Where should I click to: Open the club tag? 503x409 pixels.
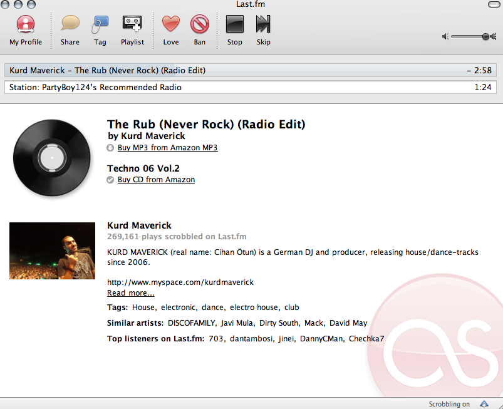click(292, 308)
